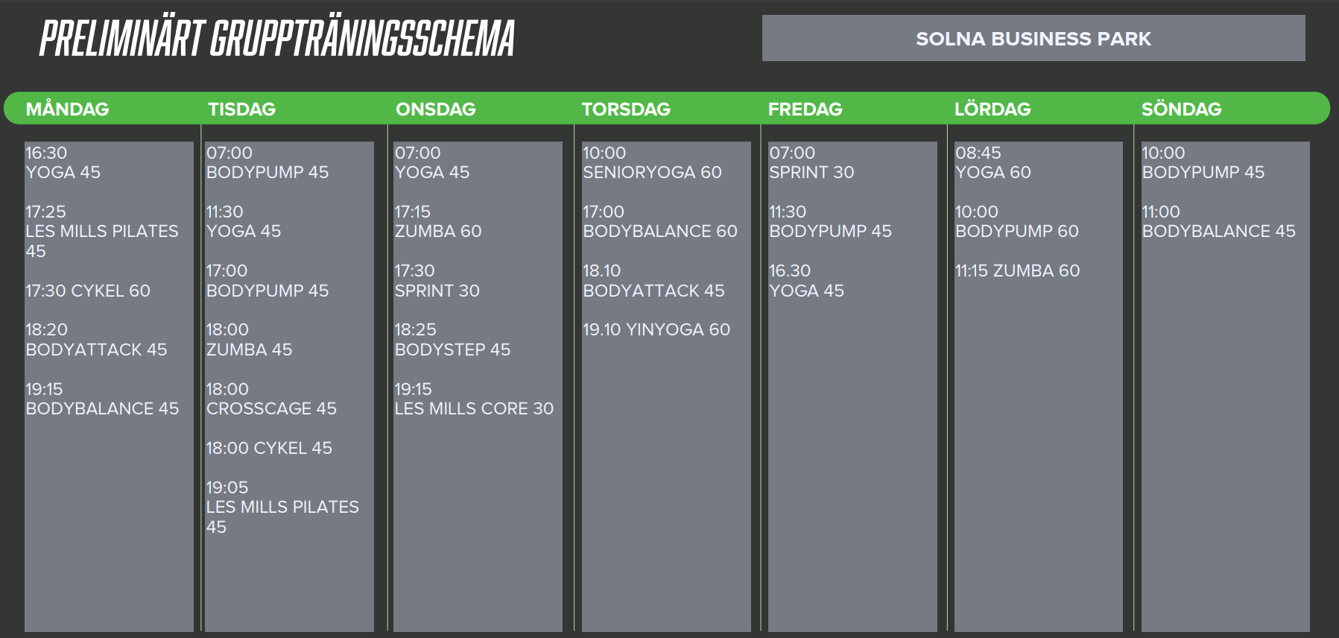1339x638 pixels.
Task: Open Monday's 17:30 Cykel 60 class
Action: (x=88, y=291)
